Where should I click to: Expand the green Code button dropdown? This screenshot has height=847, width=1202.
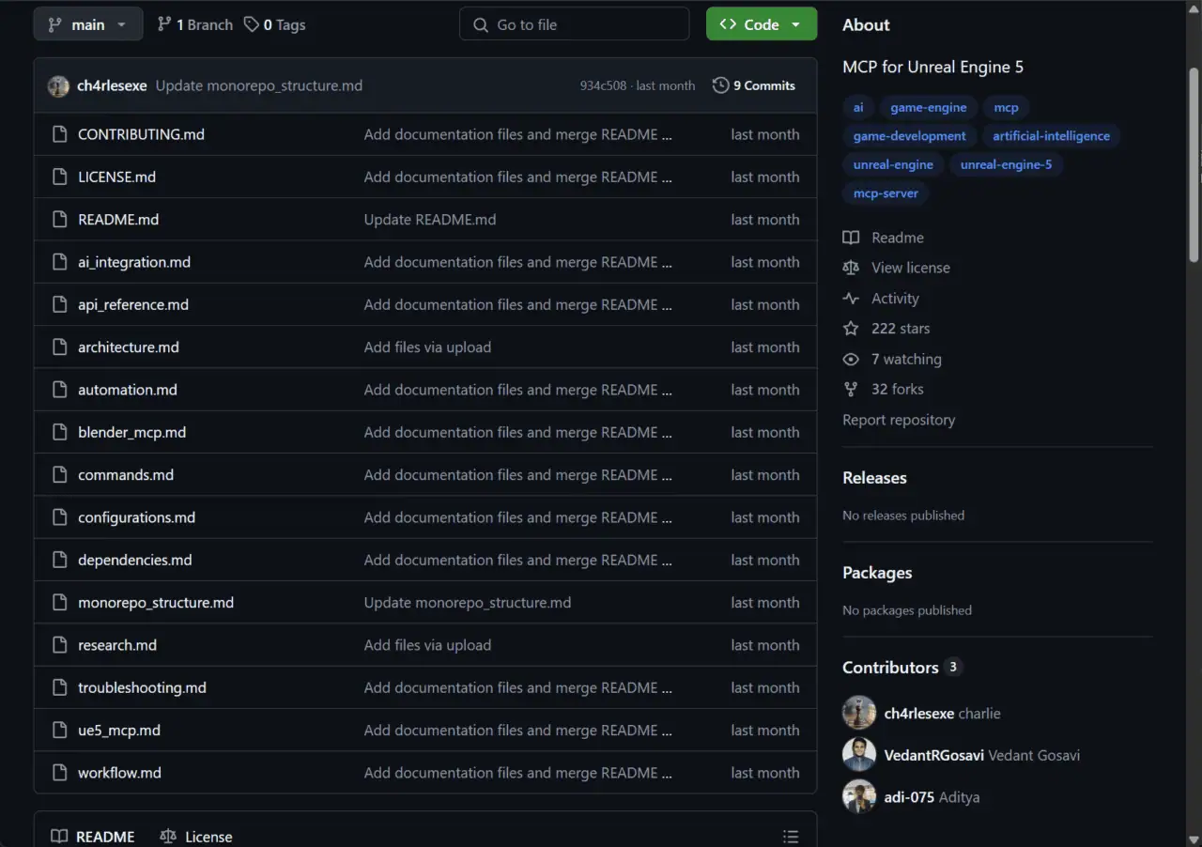[762, 24]
